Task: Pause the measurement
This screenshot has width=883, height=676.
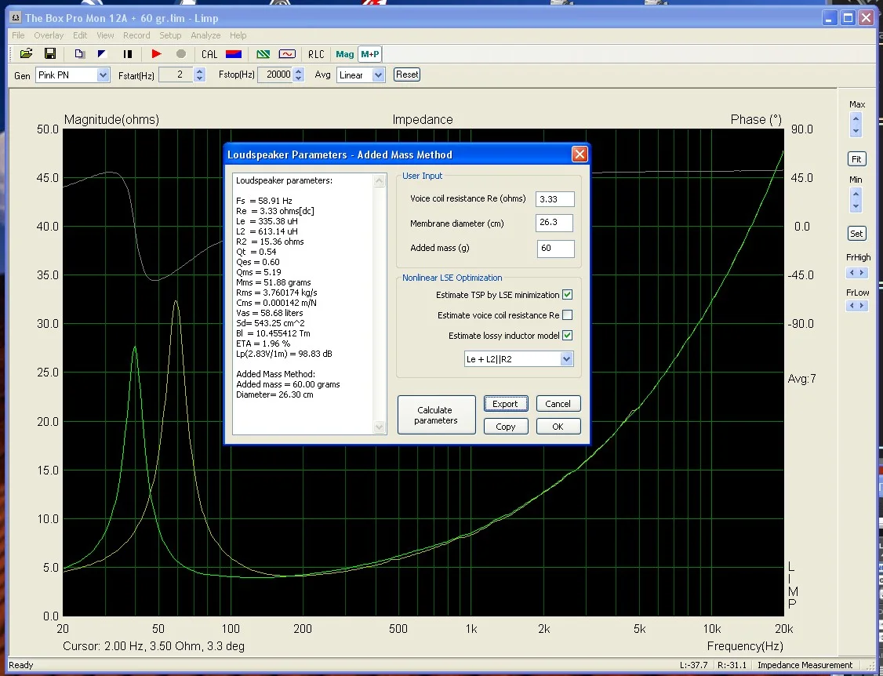Action: click(129, 53)
